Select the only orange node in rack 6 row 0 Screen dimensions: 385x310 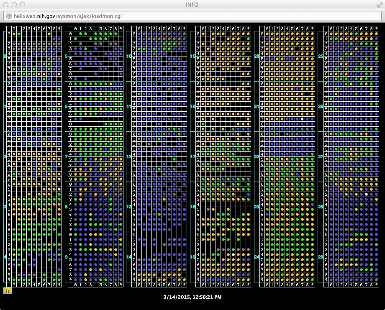tap(110, 84)
